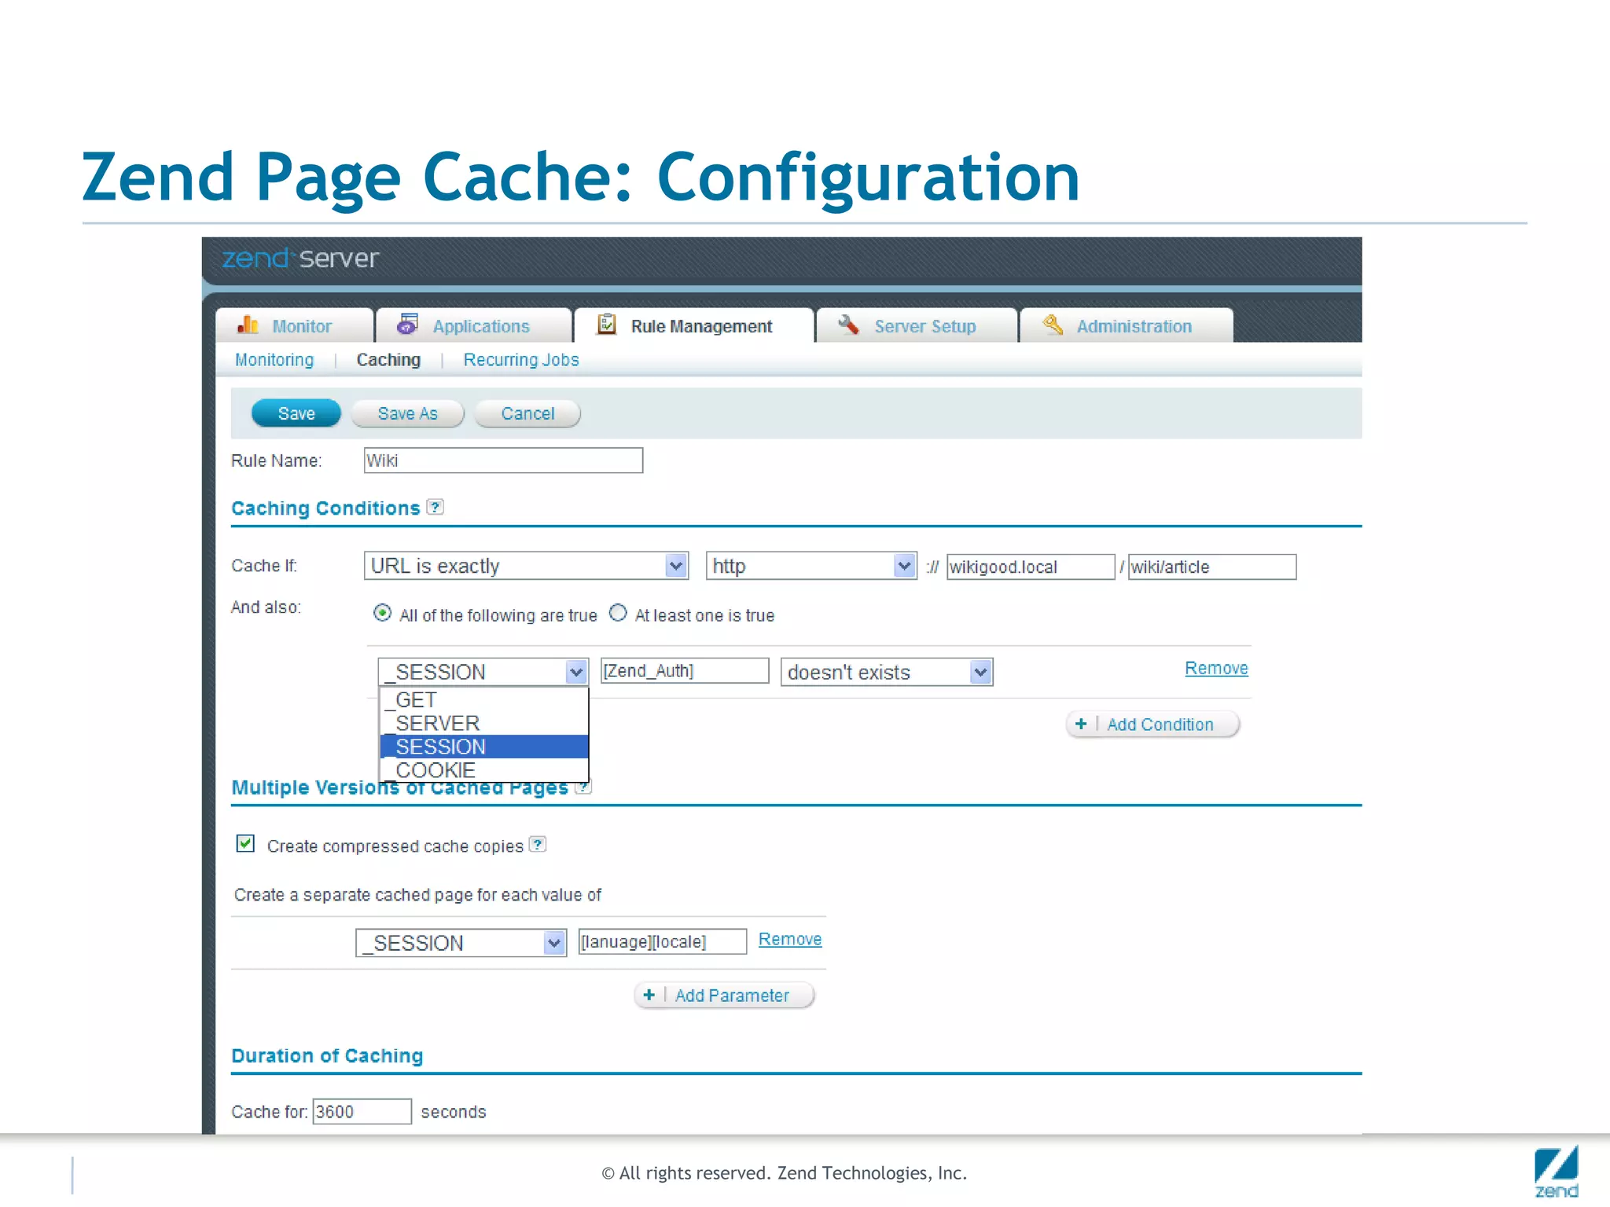Image resolution: width=1610 pixels, height=1207 pixels.
Task: Open help icon beside Caching Conditions
Action: click(x=436, y=507)
